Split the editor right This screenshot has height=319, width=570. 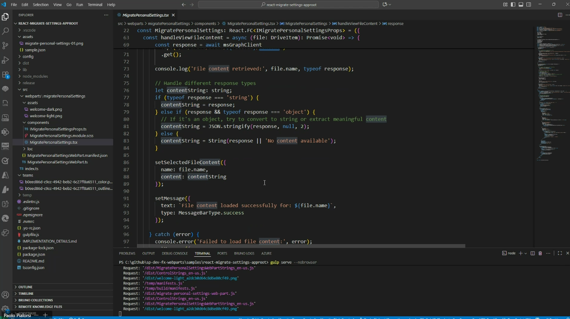click(x=560, y=15)
